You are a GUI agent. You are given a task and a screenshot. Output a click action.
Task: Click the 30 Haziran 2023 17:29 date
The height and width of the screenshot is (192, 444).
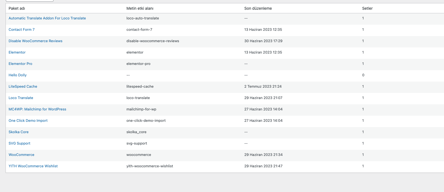(263, 41)
